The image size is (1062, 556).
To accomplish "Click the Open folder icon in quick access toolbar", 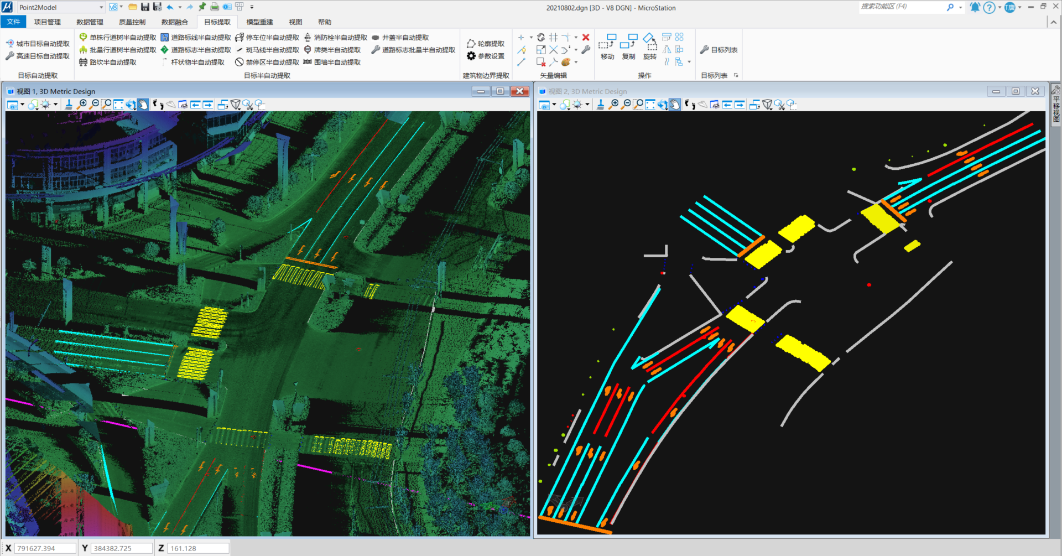I will coord(133,7).
